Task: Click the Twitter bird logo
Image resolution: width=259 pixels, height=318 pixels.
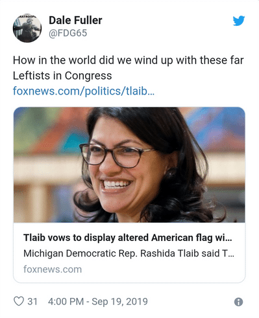Action: [239, 21]
